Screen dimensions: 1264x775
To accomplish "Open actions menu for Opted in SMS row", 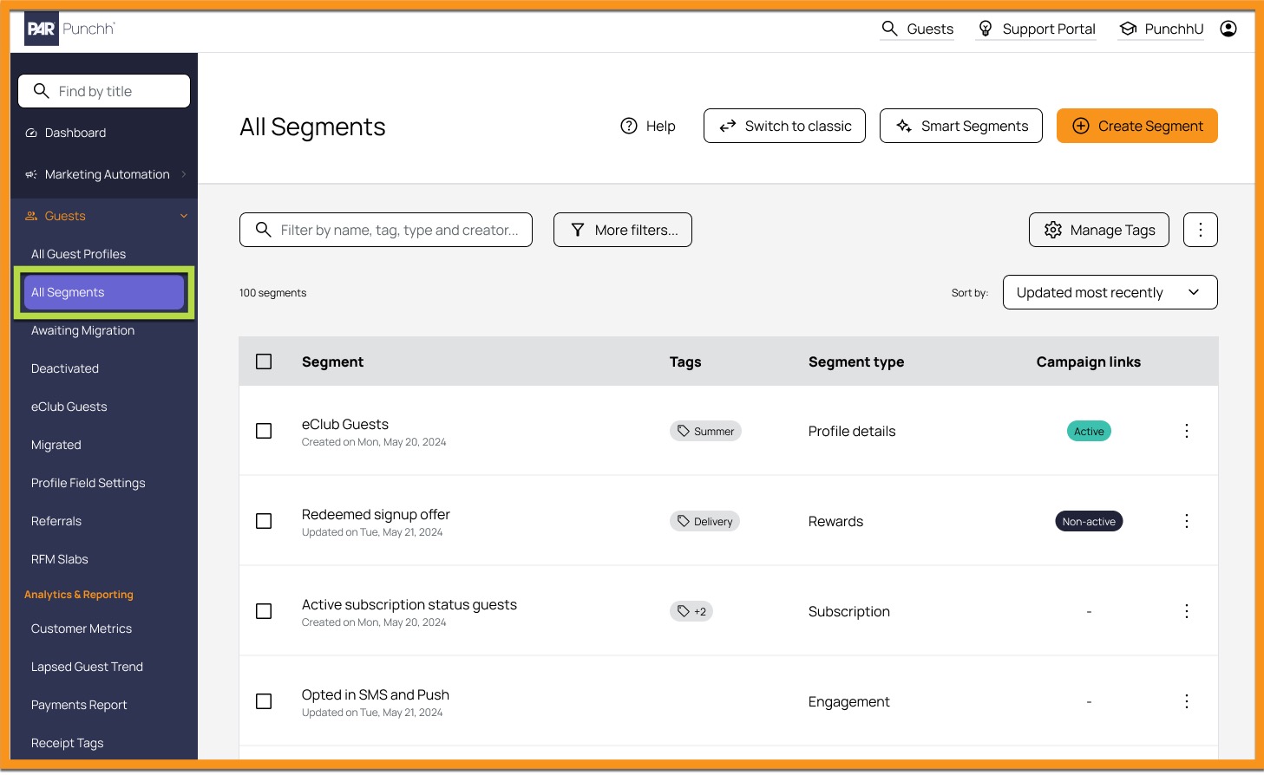I will [1187, 701].
